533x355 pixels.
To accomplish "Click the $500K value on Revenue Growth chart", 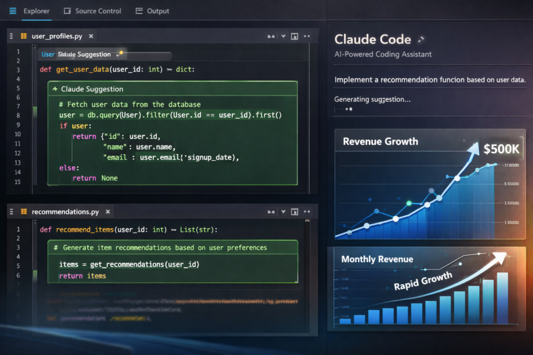I will coord(502,149).
